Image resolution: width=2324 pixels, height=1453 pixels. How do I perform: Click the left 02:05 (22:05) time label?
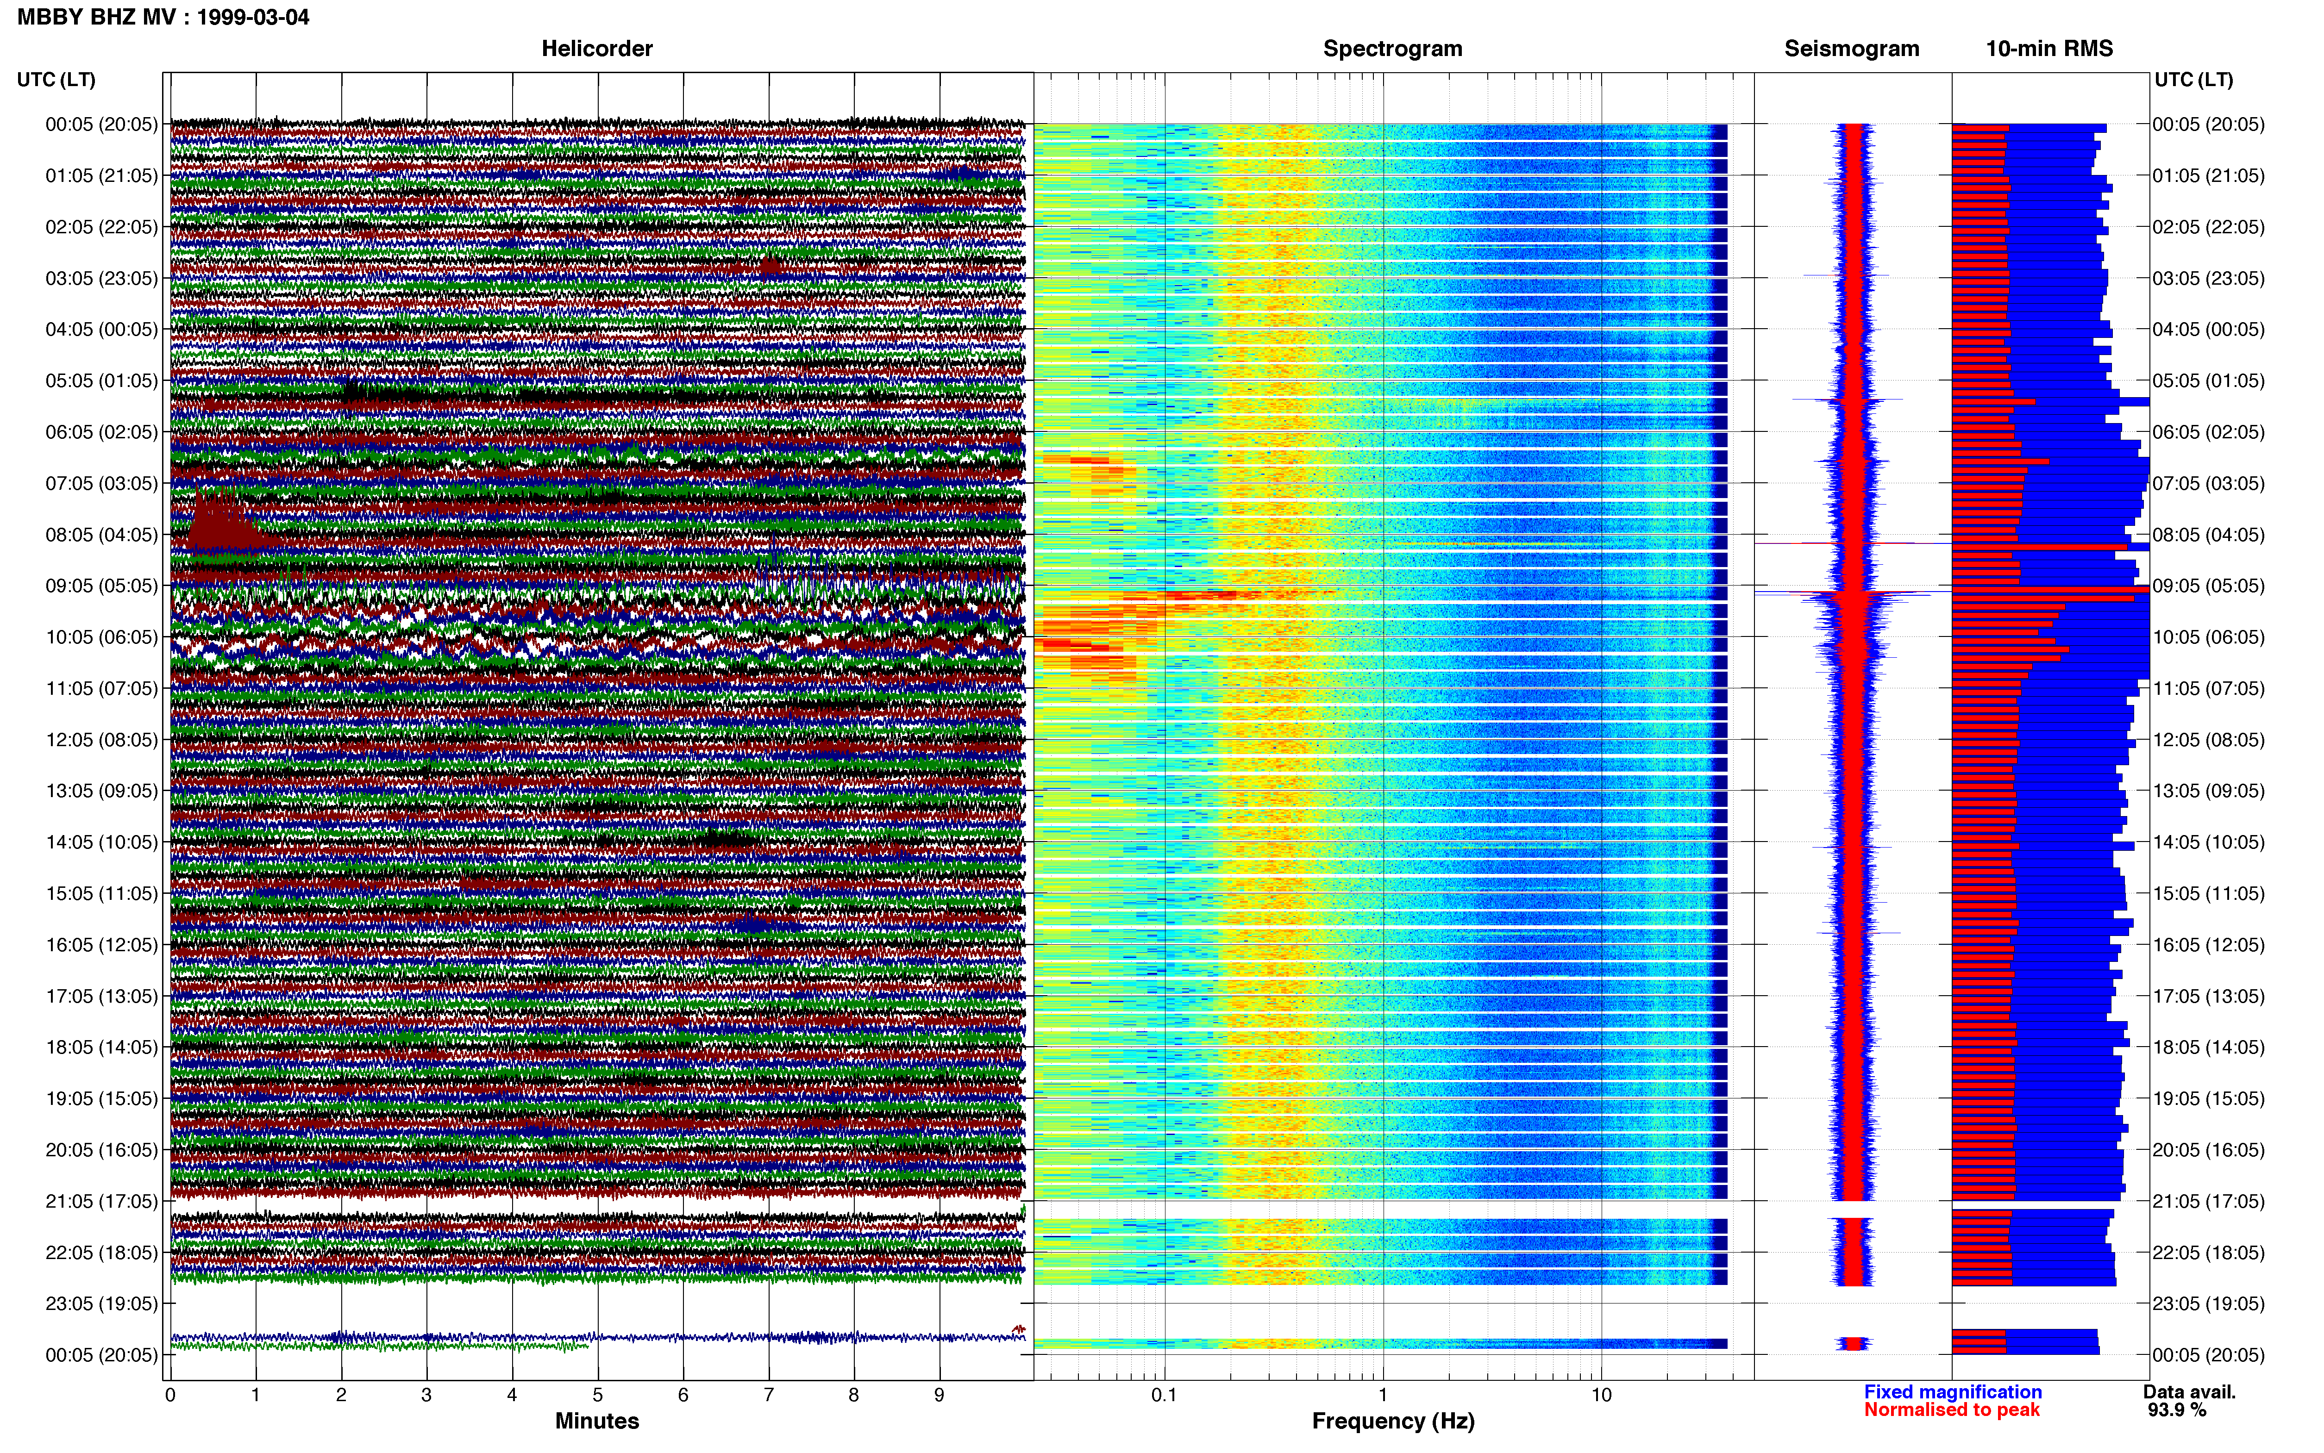click(x=101, y=227)
